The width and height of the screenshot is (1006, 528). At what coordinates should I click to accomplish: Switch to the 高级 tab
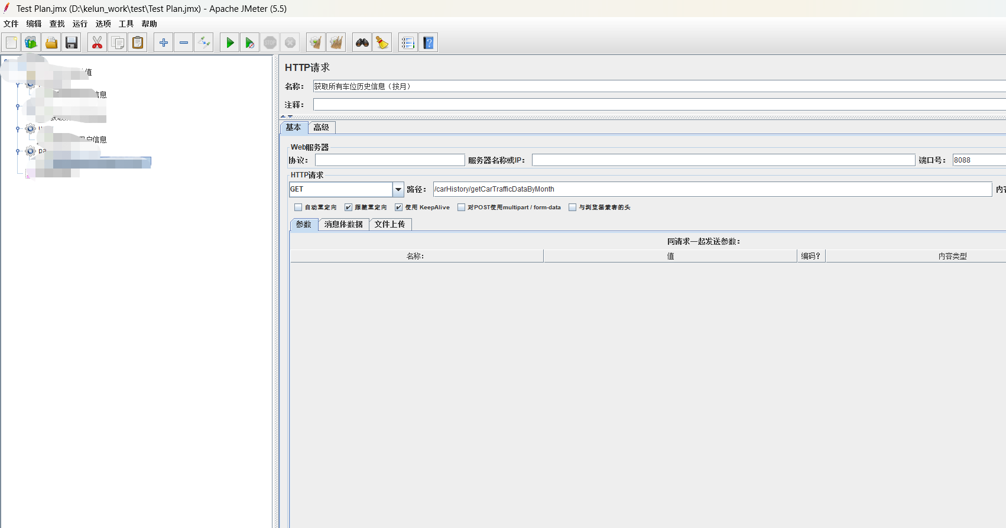click(322, 128)
